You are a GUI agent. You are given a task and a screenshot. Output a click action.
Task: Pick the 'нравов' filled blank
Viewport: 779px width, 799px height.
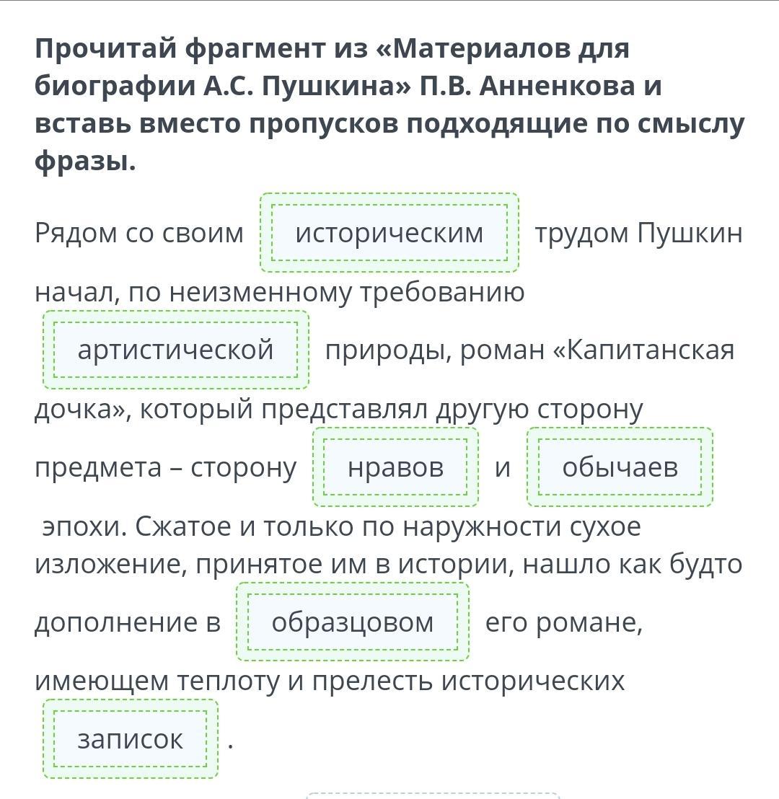pyautogui.click(x=395, y=467)
